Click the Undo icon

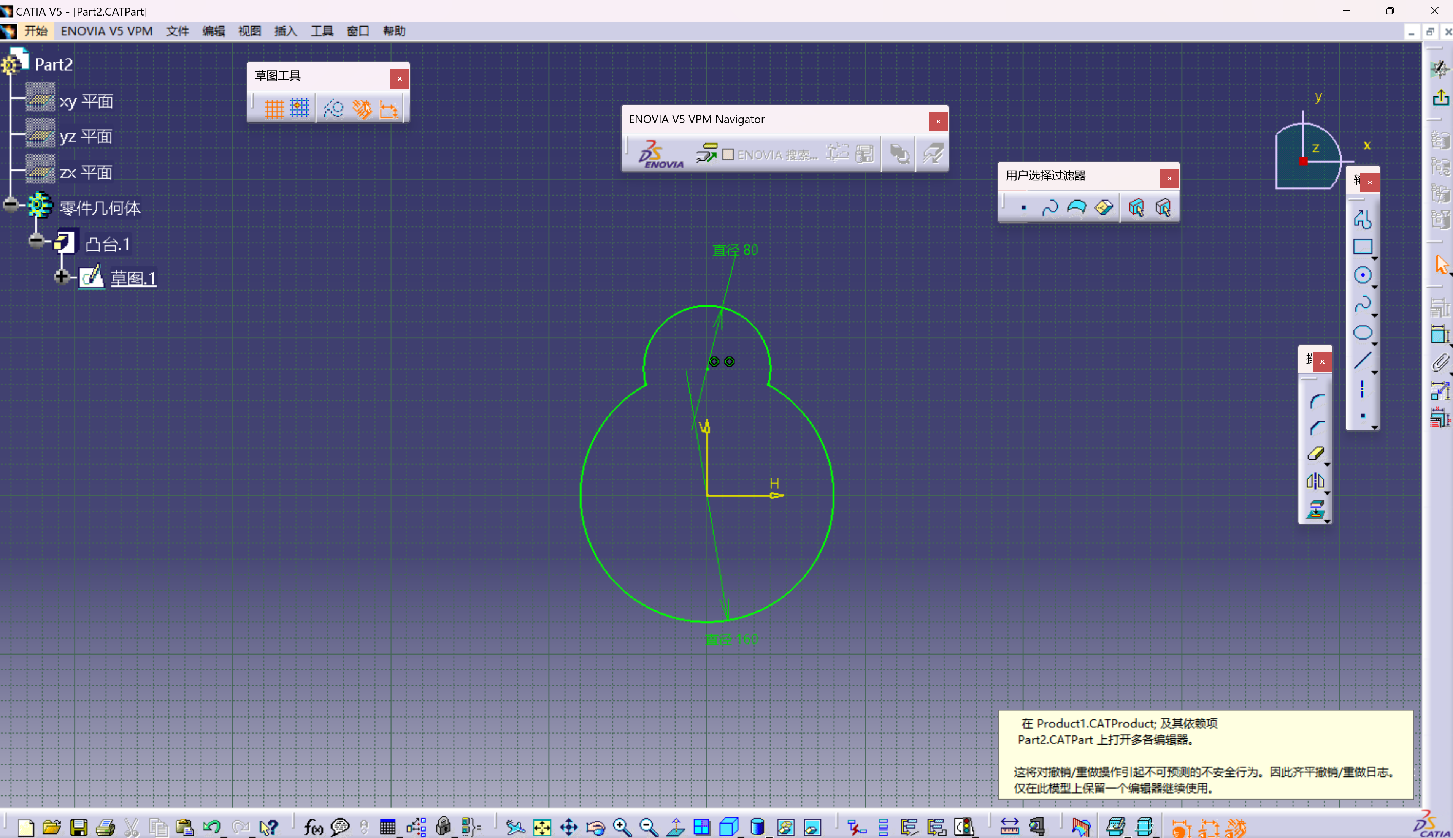(x=213, y=827)
